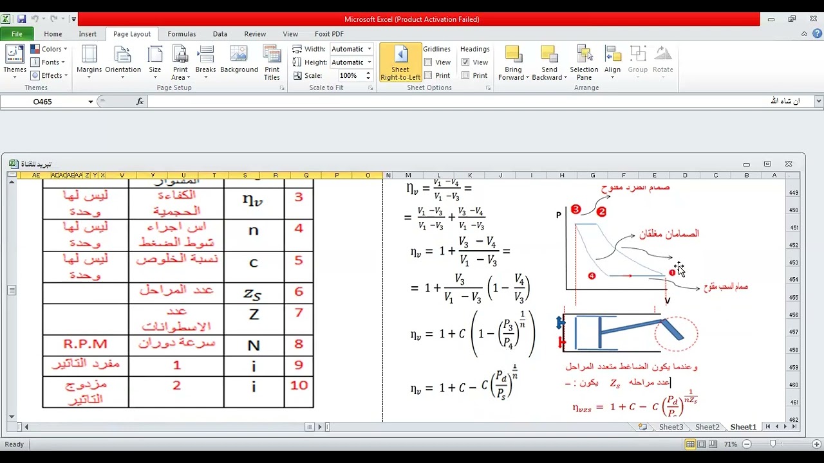Increase the Scale value with the spinner
The height and width of the screenshot is (463, 824).
tap(368, 73)
